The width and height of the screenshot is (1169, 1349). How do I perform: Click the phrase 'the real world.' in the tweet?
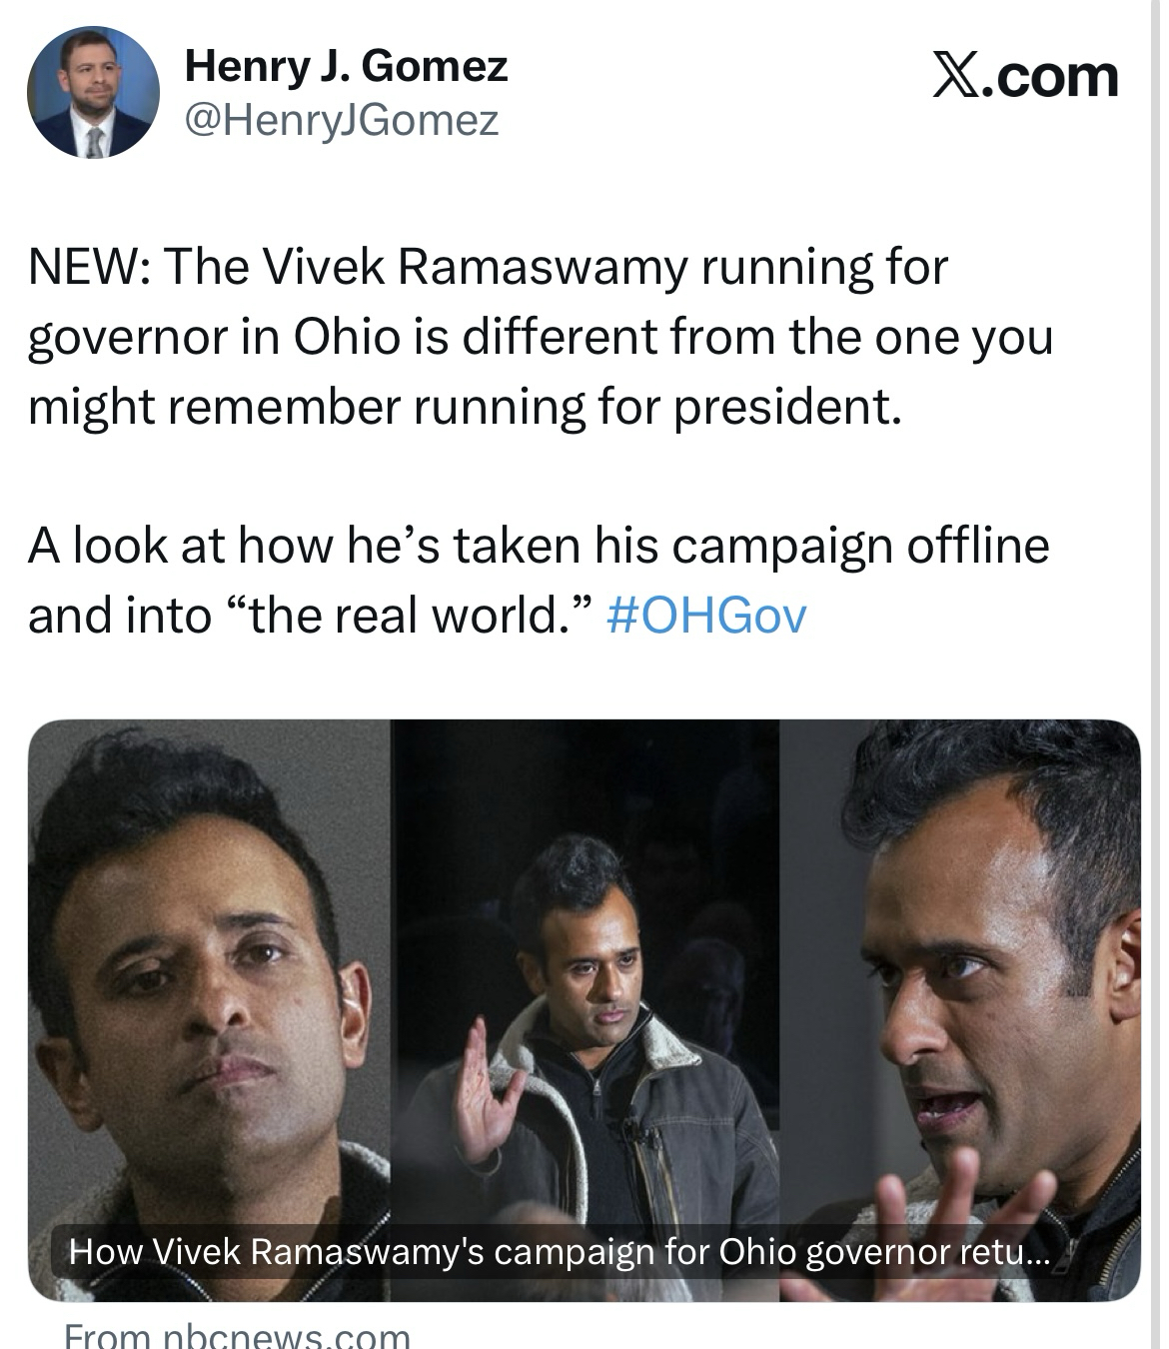pyautogui.click(x=417, y=615)
